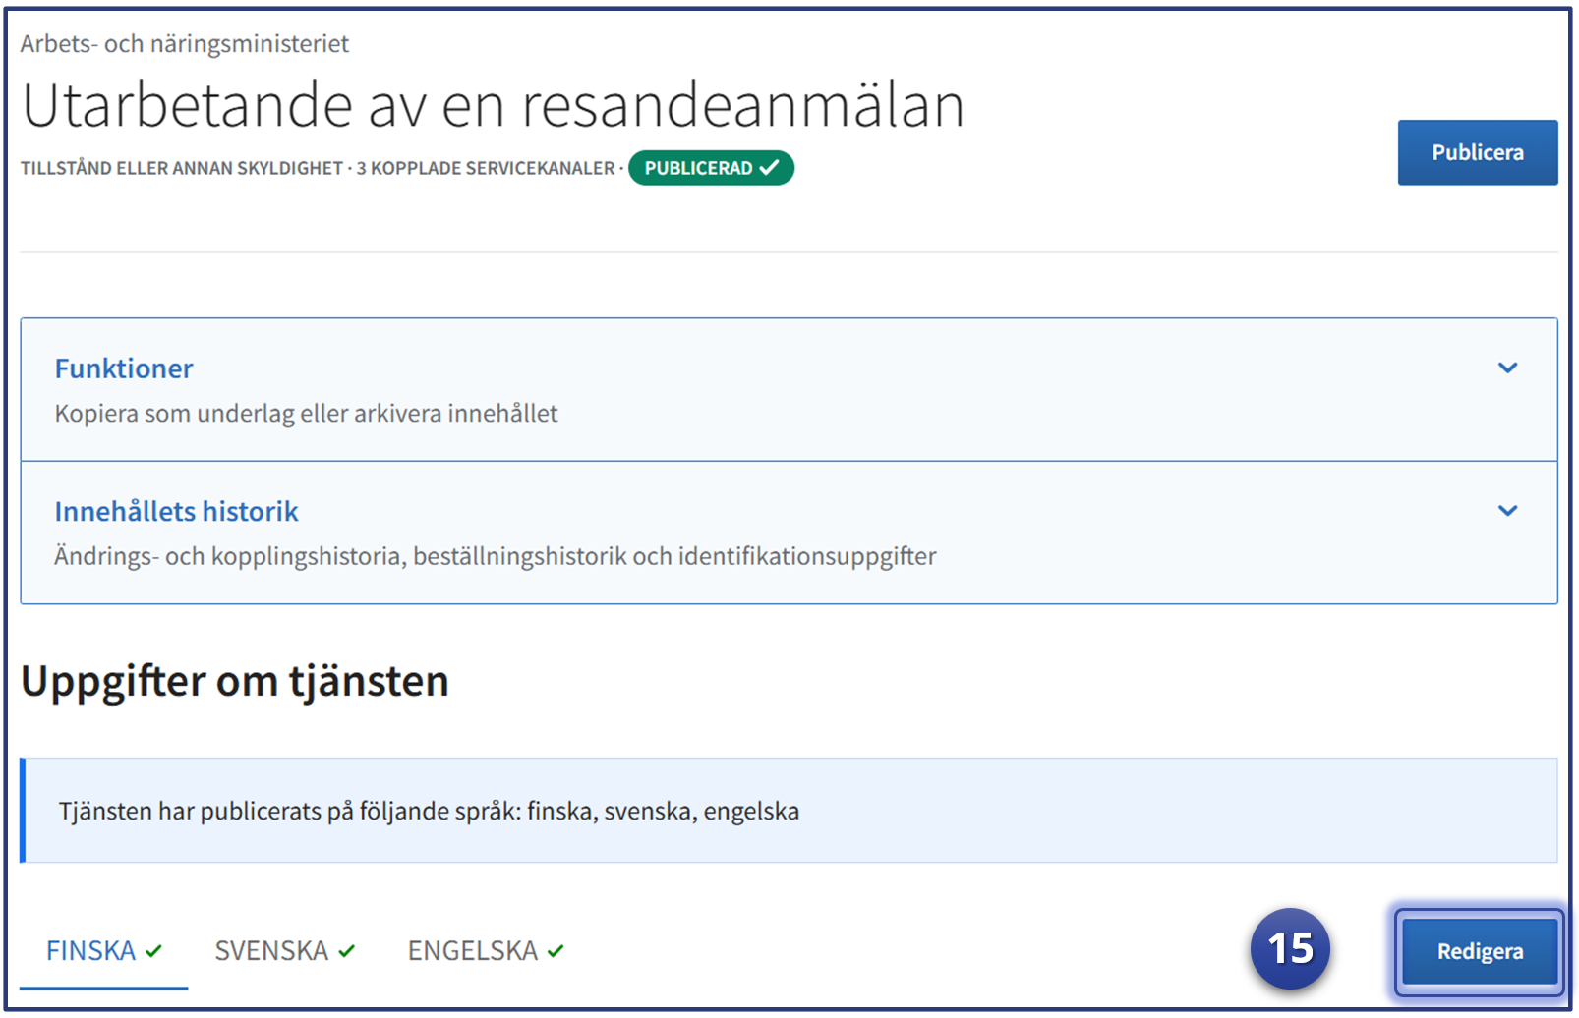Click the Arbets- och näringsministeriet organization name
This screenshot has width=1579, height=1018.
point(185,44)
